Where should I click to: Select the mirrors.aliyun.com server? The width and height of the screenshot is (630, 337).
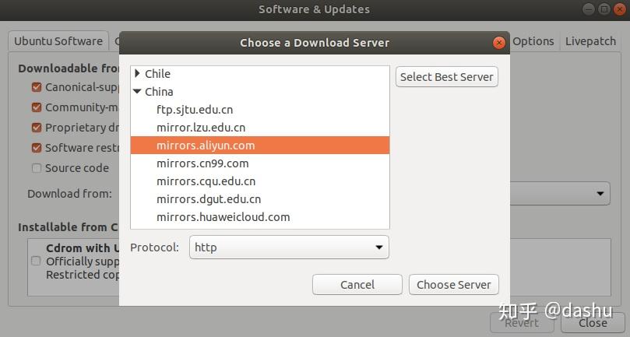pos(206,146)
